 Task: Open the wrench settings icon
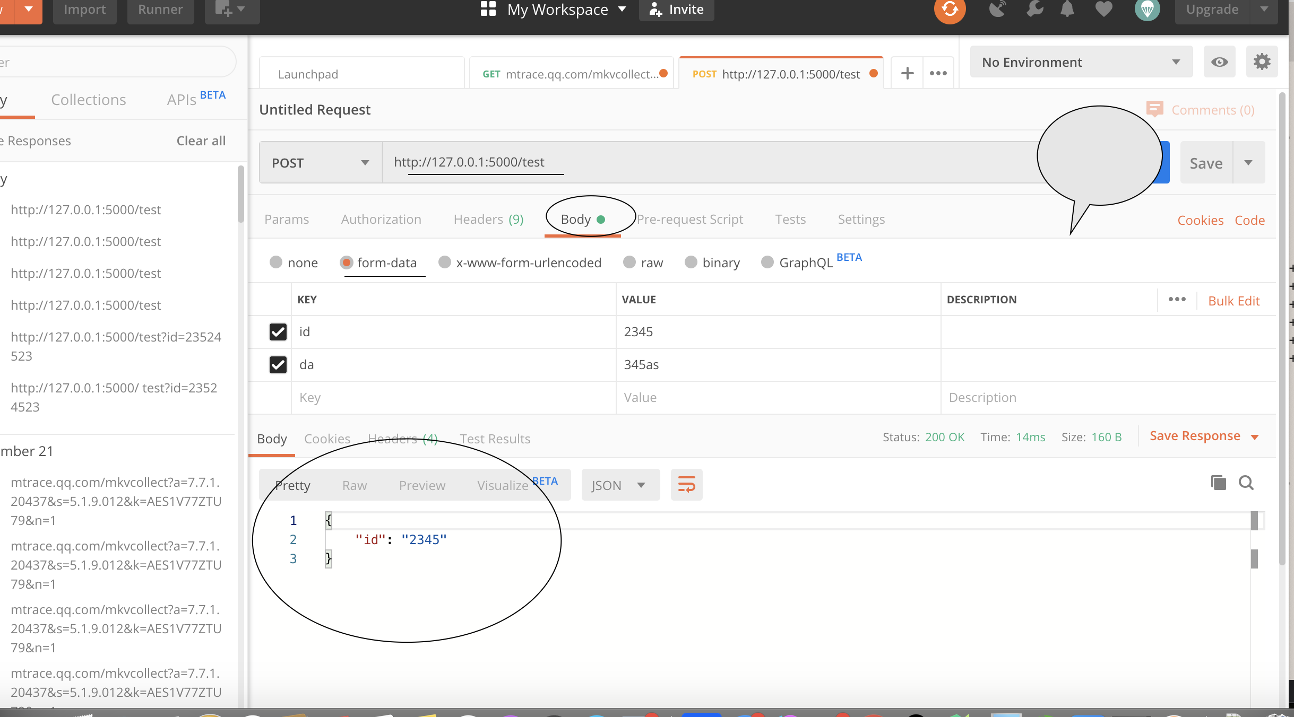point(1034,10)
